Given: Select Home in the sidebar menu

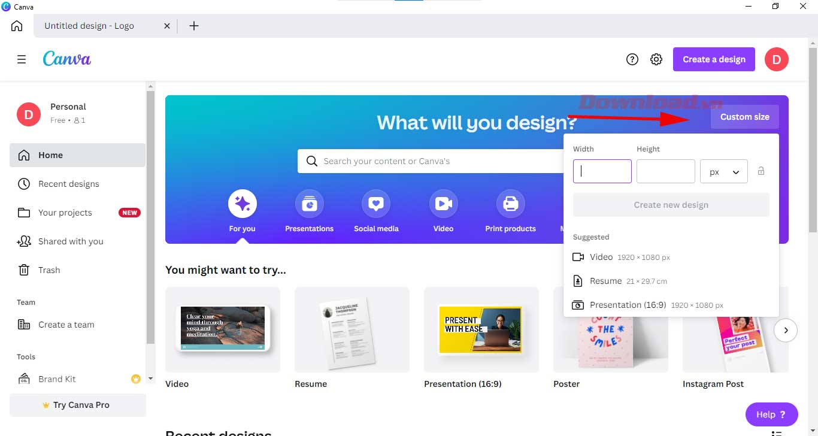Looking at the screenshot, I should point(50,155).
